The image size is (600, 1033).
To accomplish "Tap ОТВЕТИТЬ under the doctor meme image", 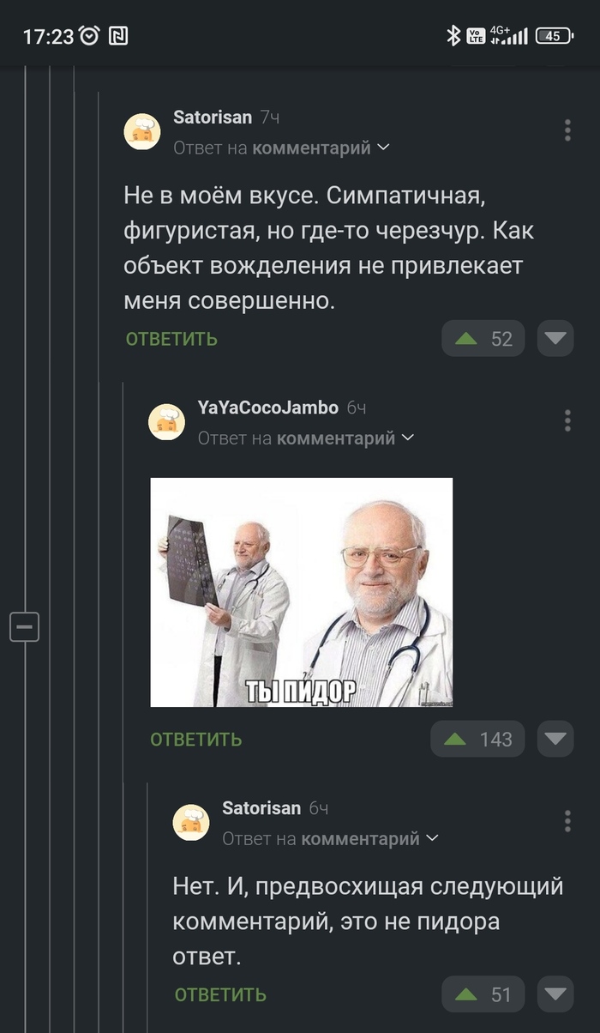I will [x=196, y=739].
